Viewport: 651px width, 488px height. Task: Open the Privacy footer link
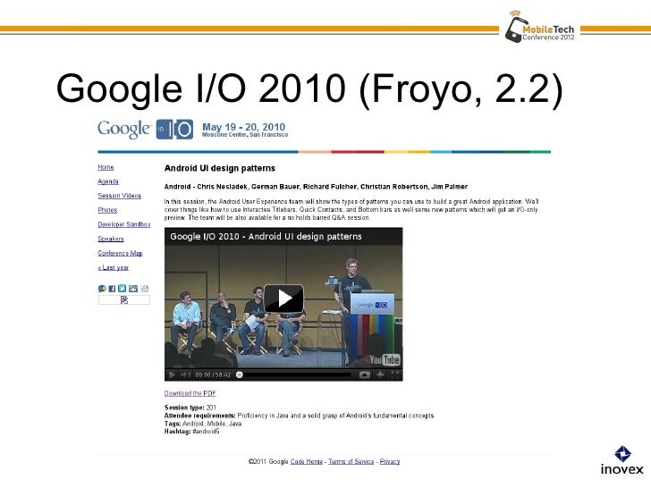coord(390,461)
